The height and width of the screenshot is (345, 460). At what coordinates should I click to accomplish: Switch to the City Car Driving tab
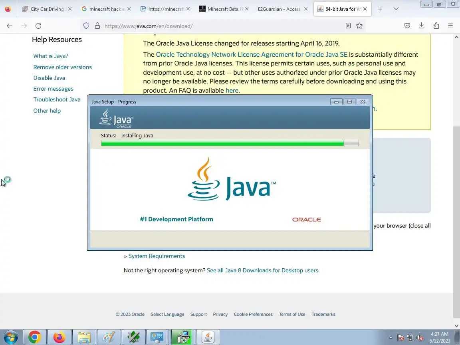46,9
